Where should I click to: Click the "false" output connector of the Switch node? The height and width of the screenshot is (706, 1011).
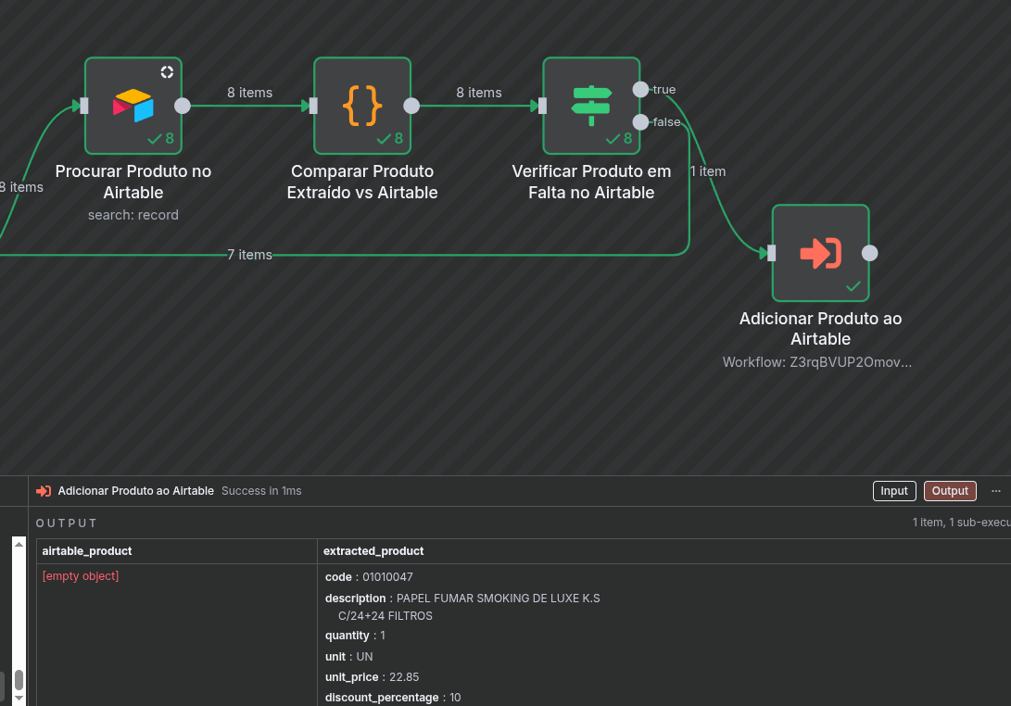click(x=640, y=121)
